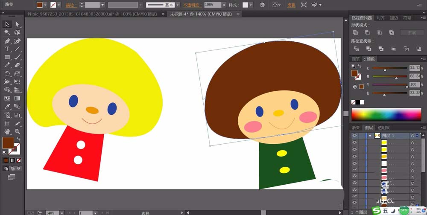The image size is (427, 215).
Task: Collapse the 图层 1 layer disclosure triangle
Action: [370, 135]
